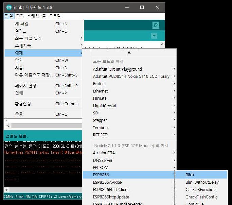
Task: Select 닫기 menu entry
Action: point(43,60)
